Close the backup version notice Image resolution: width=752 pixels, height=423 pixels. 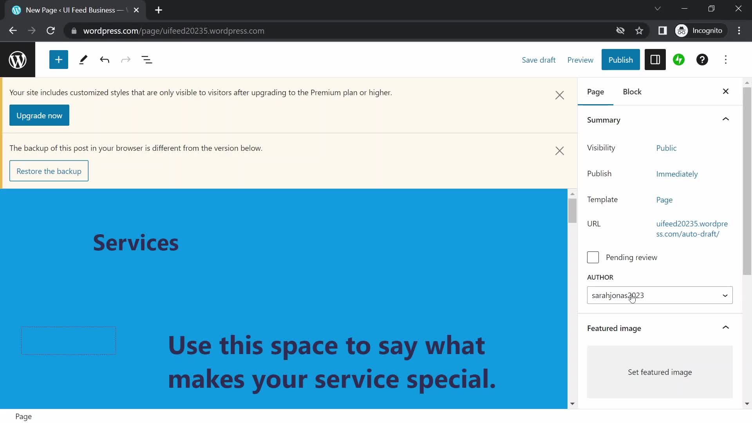[x=559, y=151]
